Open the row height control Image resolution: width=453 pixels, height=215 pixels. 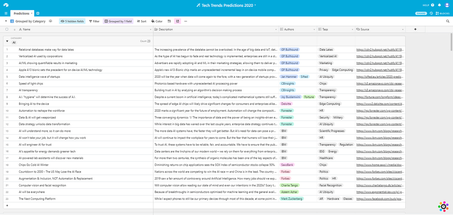pyautogui.click(x=169, y=21)
